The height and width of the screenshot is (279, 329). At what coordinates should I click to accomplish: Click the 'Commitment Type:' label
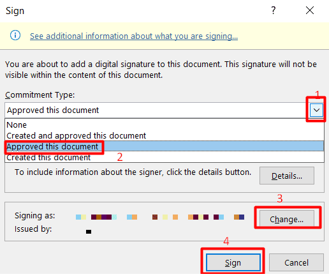click(40, 95)
